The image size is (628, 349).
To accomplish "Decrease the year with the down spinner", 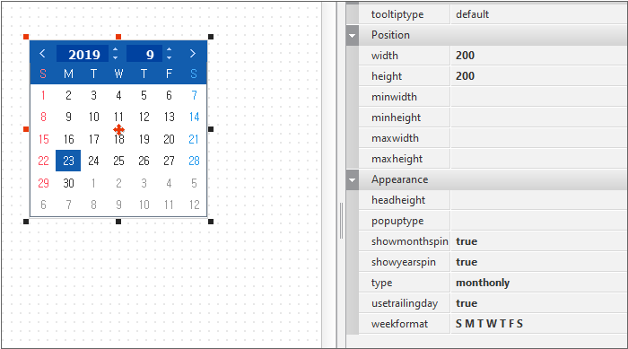I will 116,57.
